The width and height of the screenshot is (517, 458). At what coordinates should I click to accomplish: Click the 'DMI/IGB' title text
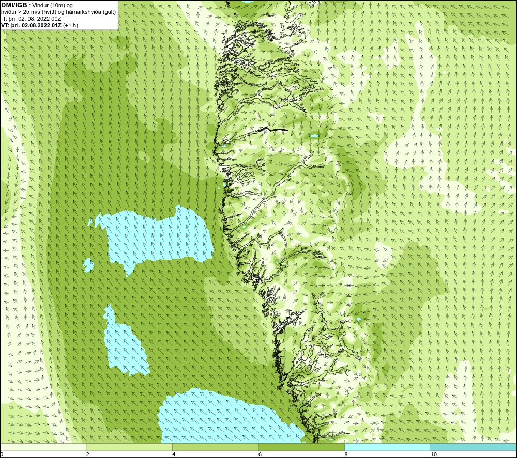14,5
